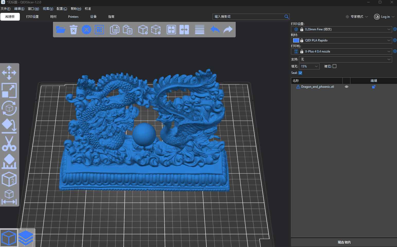Open the print settings 0.20mm Fine dropdown
The image size is (397, 247).
pyautogui.click(x=342, y=29)
